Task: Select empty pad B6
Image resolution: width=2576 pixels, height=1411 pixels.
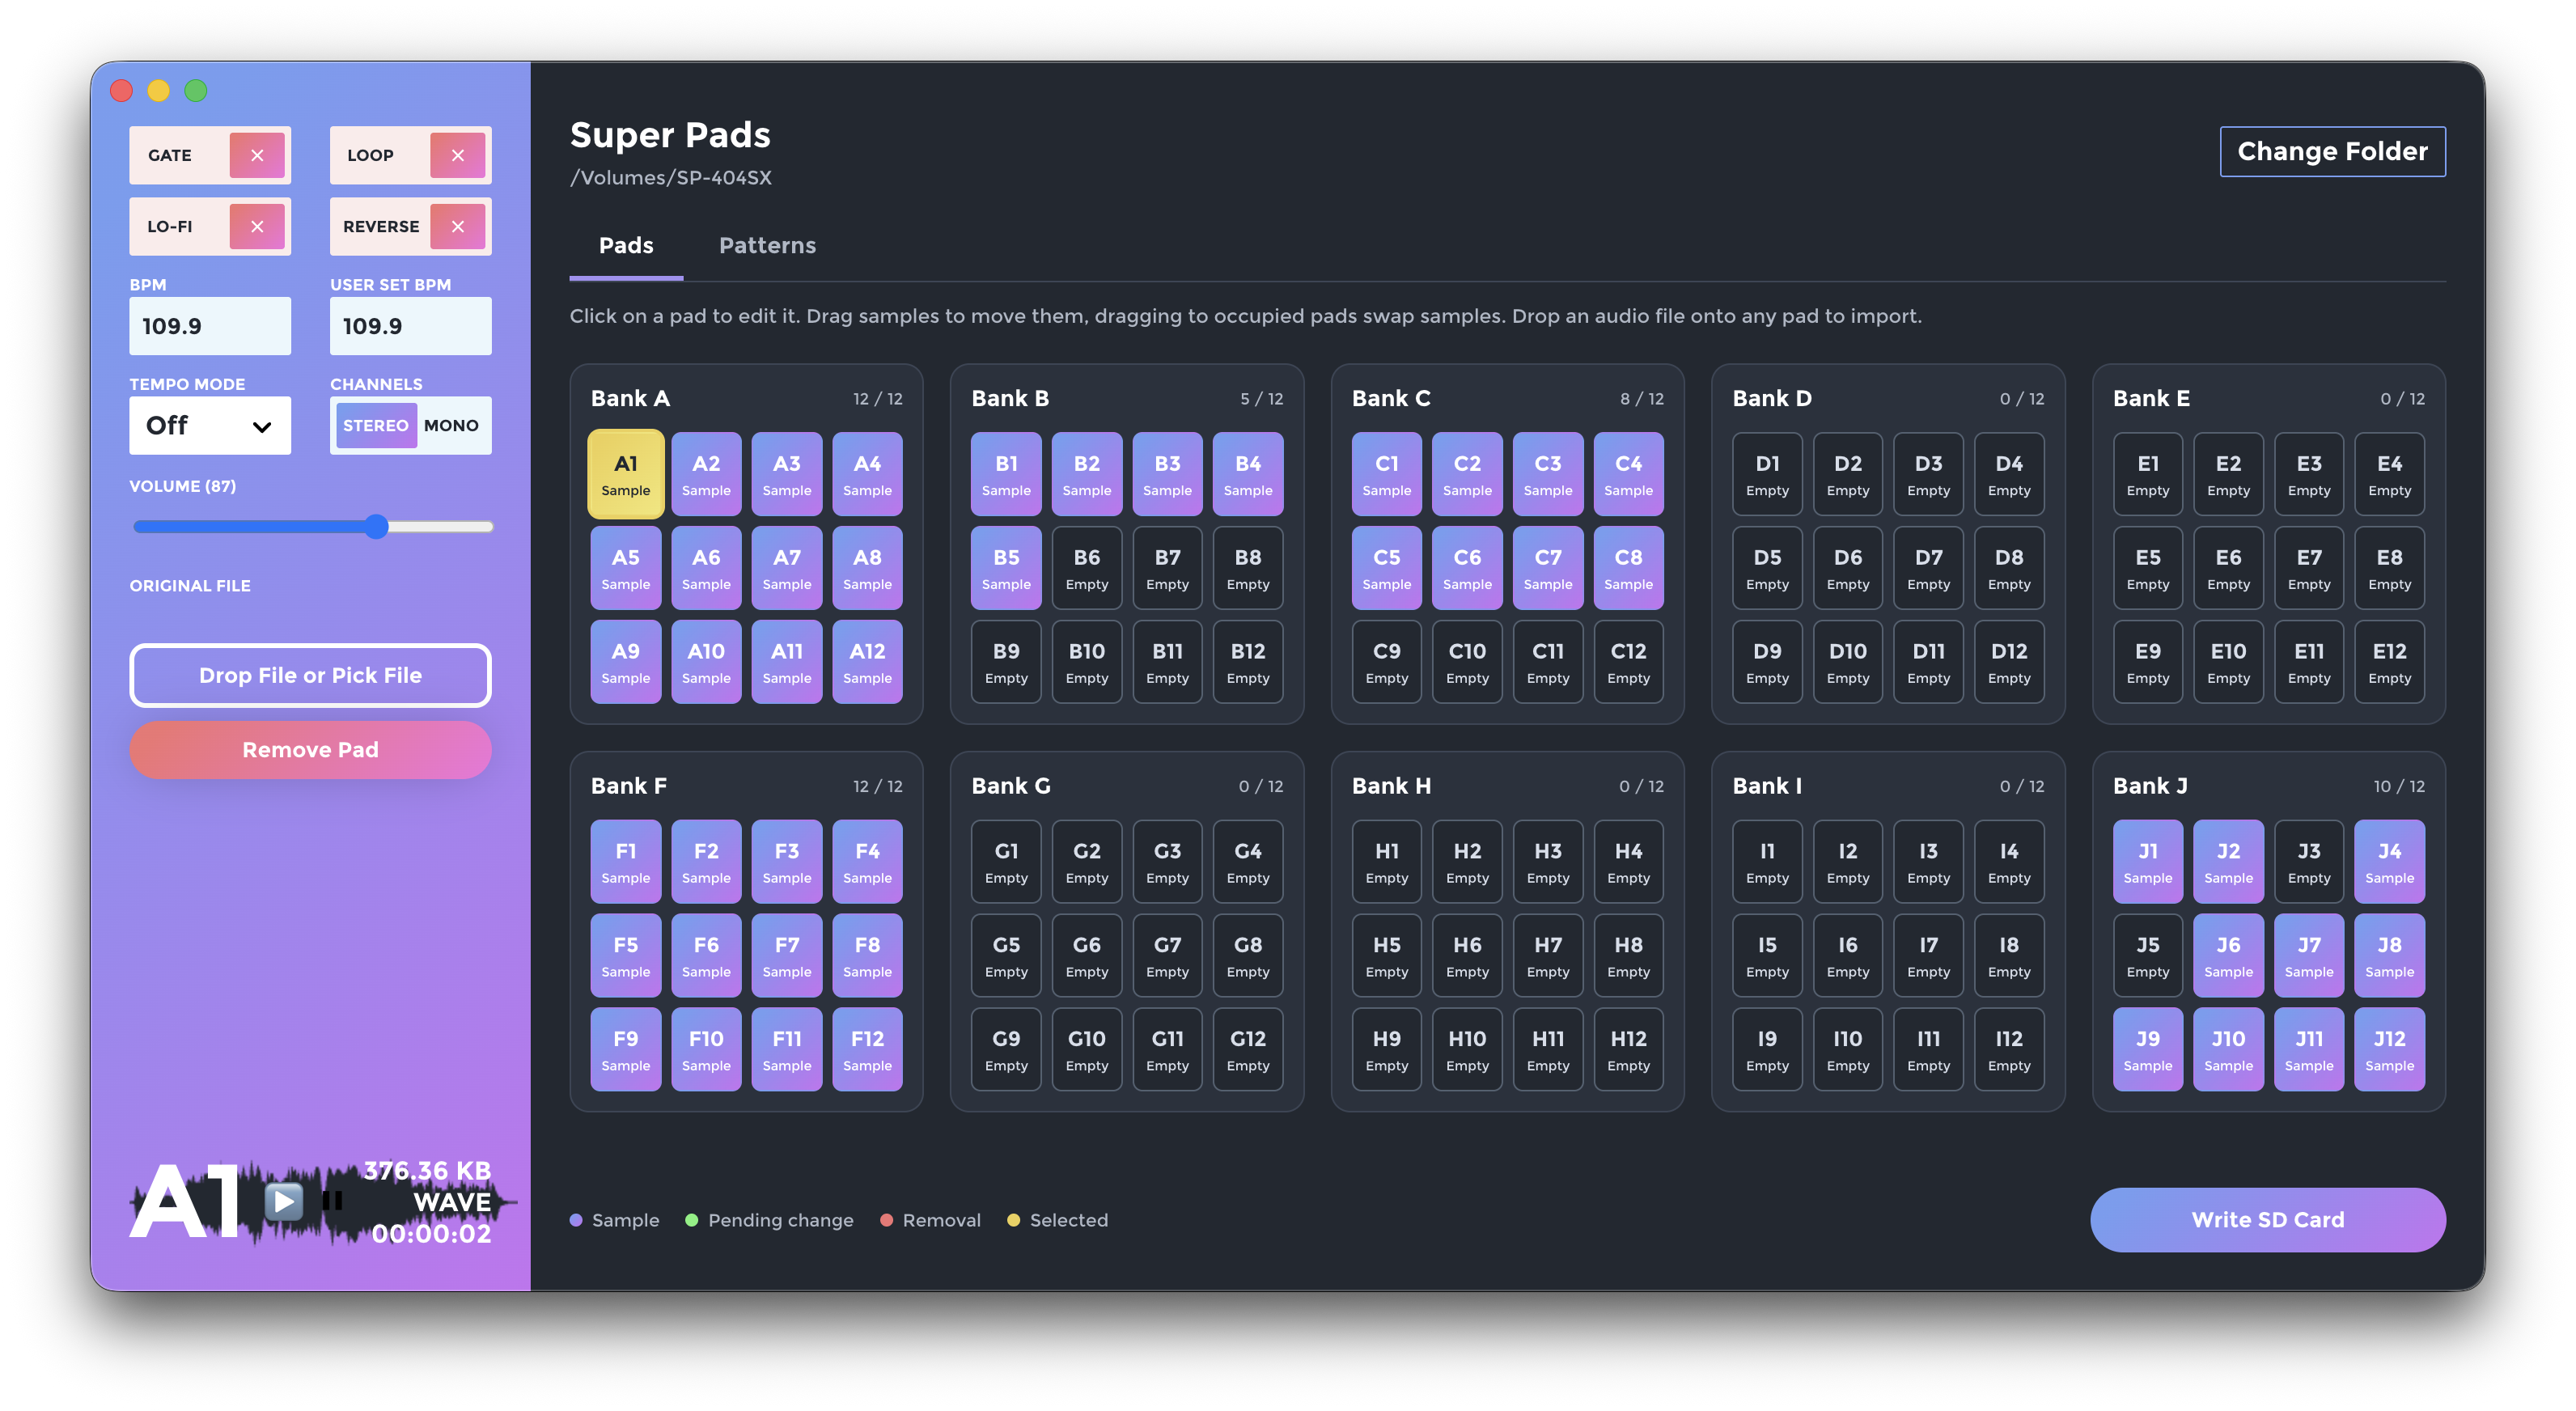Action: point(1087,568)
